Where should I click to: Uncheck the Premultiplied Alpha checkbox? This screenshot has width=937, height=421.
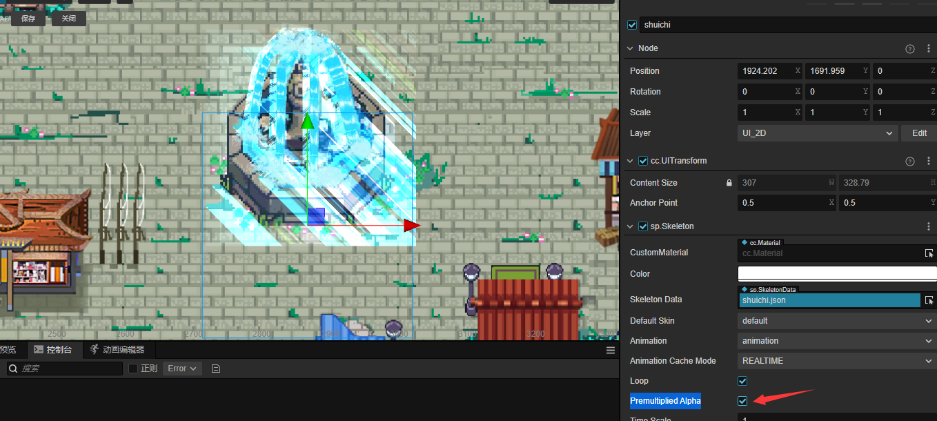(742, 401)
